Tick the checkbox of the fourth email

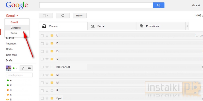(42, 59)
